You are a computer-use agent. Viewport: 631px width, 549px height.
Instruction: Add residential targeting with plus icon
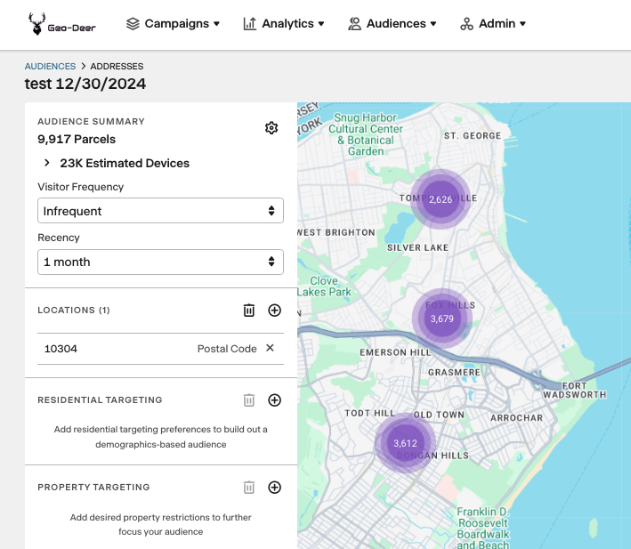(x=274, y=400)
